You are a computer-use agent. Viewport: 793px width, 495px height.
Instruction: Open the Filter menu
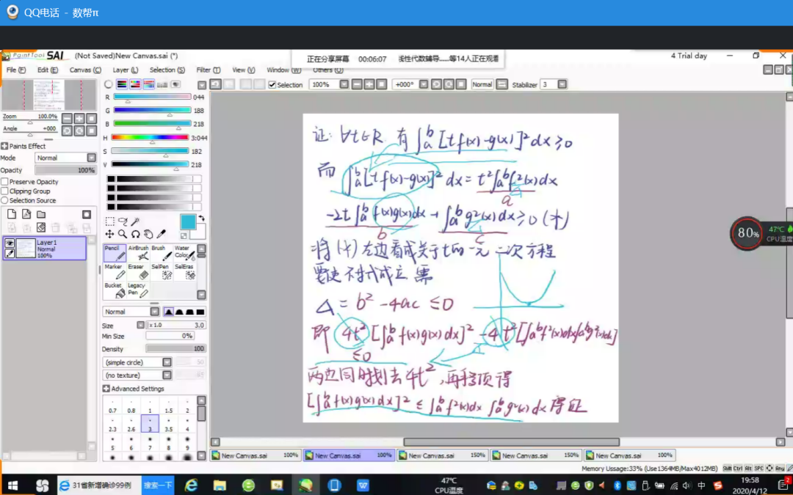(204, 70)
